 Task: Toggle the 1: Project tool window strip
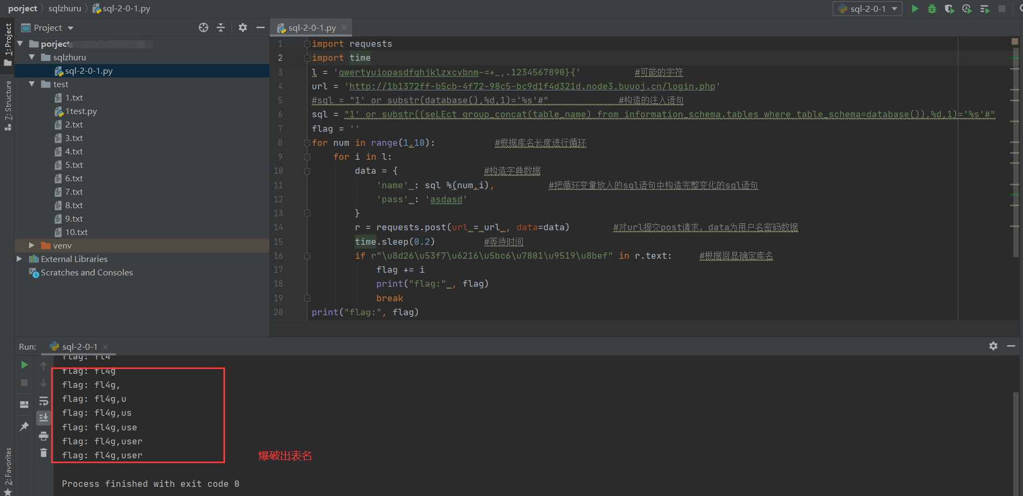[8, 44]
